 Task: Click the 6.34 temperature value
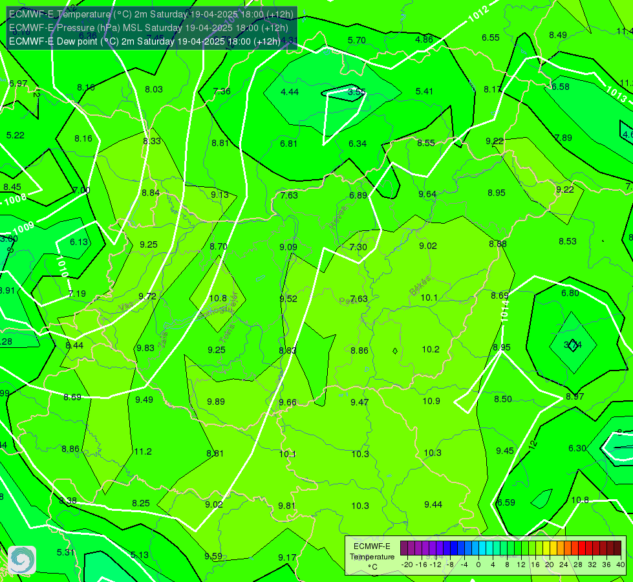pos(358,144)
